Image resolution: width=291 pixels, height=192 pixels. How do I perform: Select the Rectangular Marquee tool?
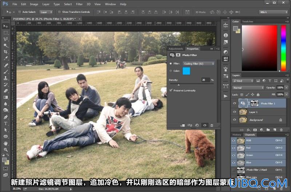5,33
